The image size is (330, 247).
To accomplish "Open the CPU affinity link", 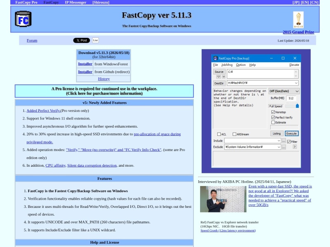I will click(x=55, y=165).
